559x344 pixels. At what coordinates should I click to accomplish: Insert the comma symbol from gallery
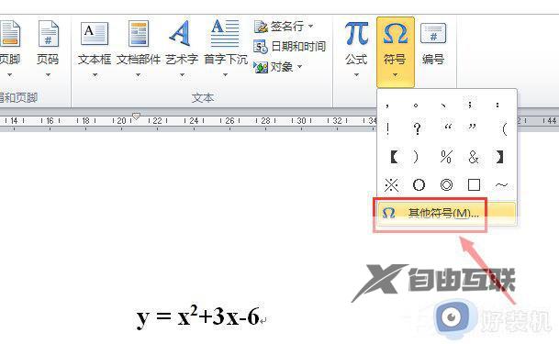coord(387,105)
